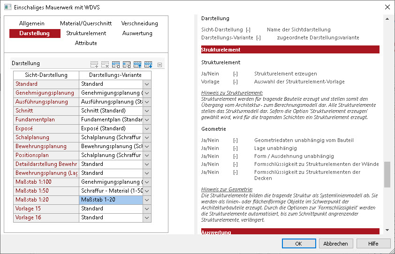
Task: Open variant dropdown for Vorlage 16 row
Action: click(147, 217)
